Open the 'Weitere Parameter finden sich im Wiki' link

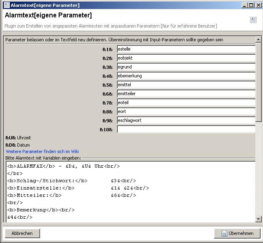click(42, 151)
